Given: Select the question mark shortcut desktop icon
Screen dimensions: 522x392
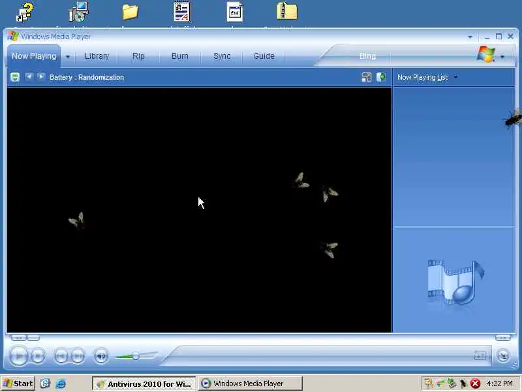Looking at the screenshot, I should (25, 12).
